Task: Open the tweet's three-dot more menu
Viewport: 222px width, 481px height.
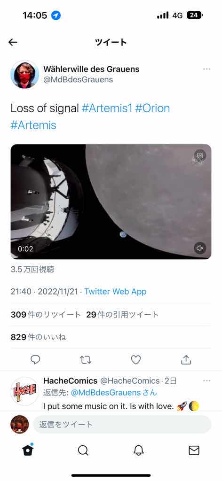Action: click(206, 70)
